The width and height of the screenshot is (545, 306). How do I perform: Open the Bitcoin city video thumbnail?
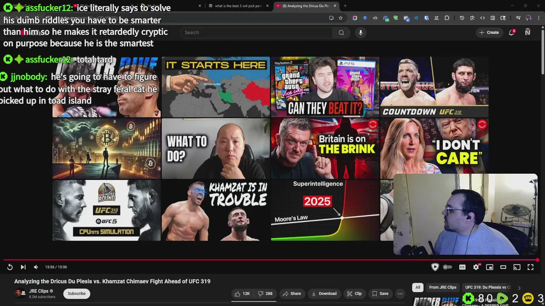coord(106,148)
